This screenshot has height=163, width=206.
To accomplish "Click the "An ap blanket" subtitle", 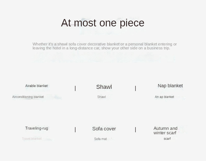I will (x=164, y=97).
